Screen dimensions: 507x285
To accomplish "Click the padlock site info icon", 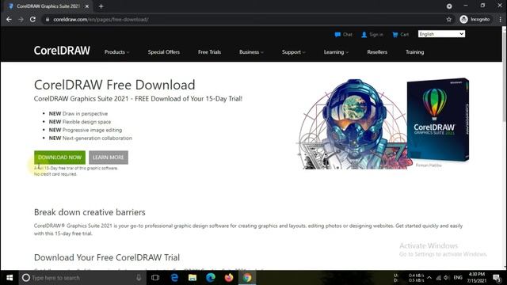I will click(48, 19).
